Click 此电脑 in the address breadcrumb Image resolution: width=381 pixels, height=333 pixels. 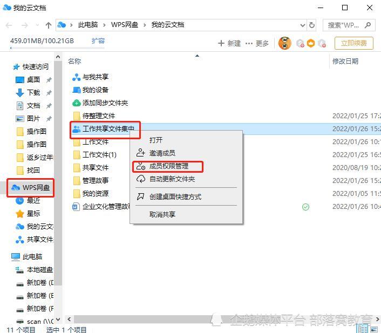click(88, 25)
